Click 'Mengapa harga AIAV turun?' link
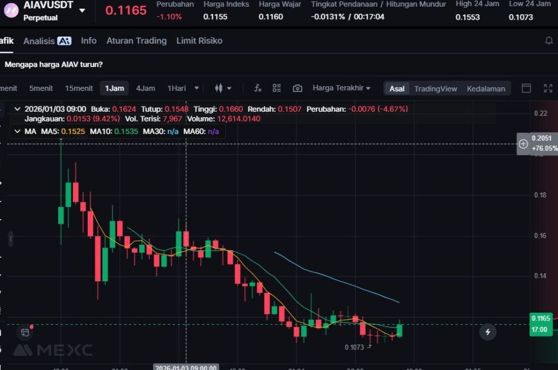The image size is (558, 370). point(53,64)
